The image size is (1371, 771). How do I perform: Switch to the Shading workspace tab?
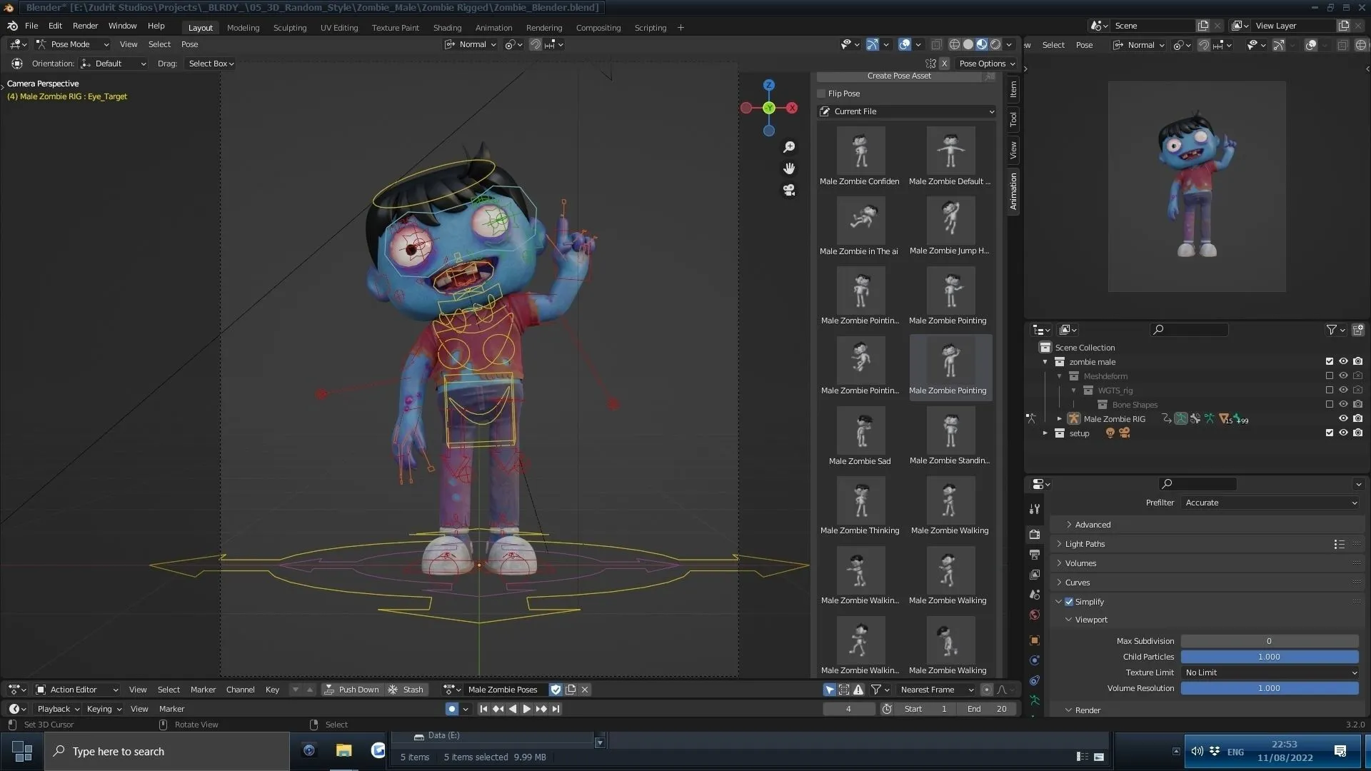[447, 27]
